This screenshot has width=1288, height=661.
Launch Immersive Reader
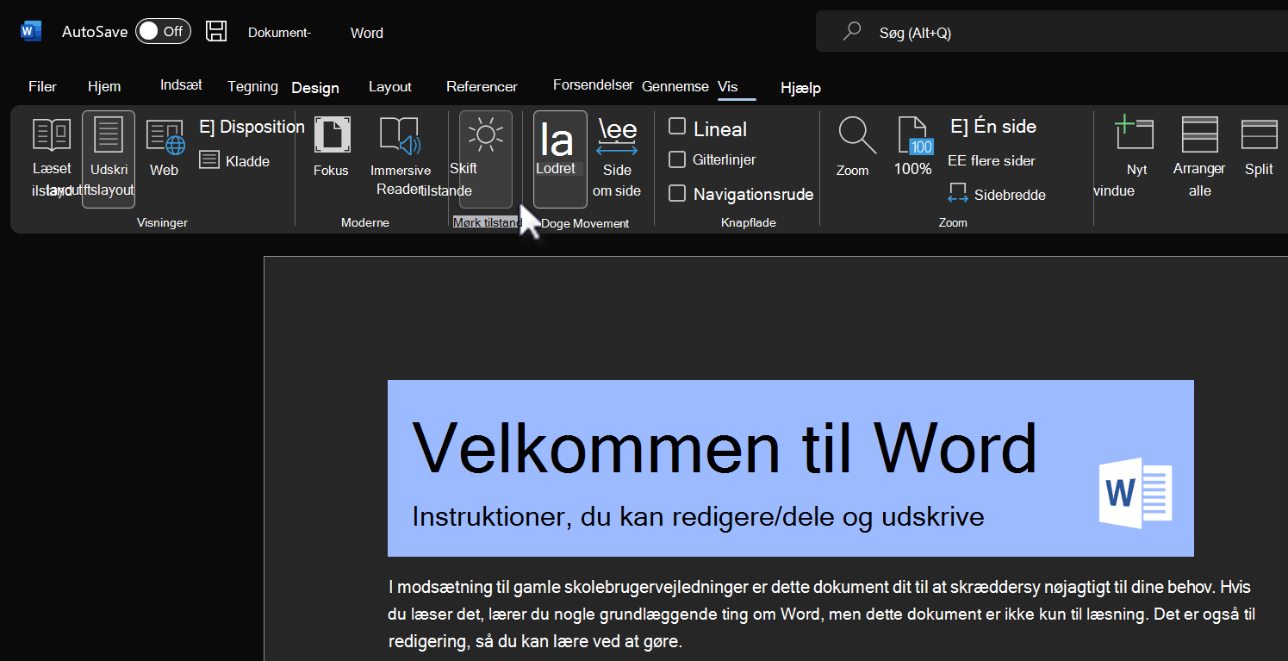click(400, 157)
